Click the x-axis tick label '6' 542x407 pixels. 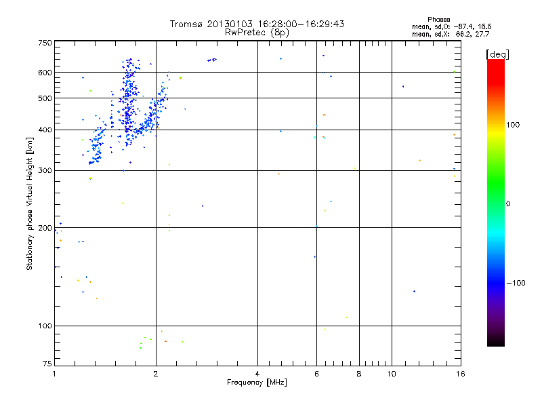coord(316,374)
